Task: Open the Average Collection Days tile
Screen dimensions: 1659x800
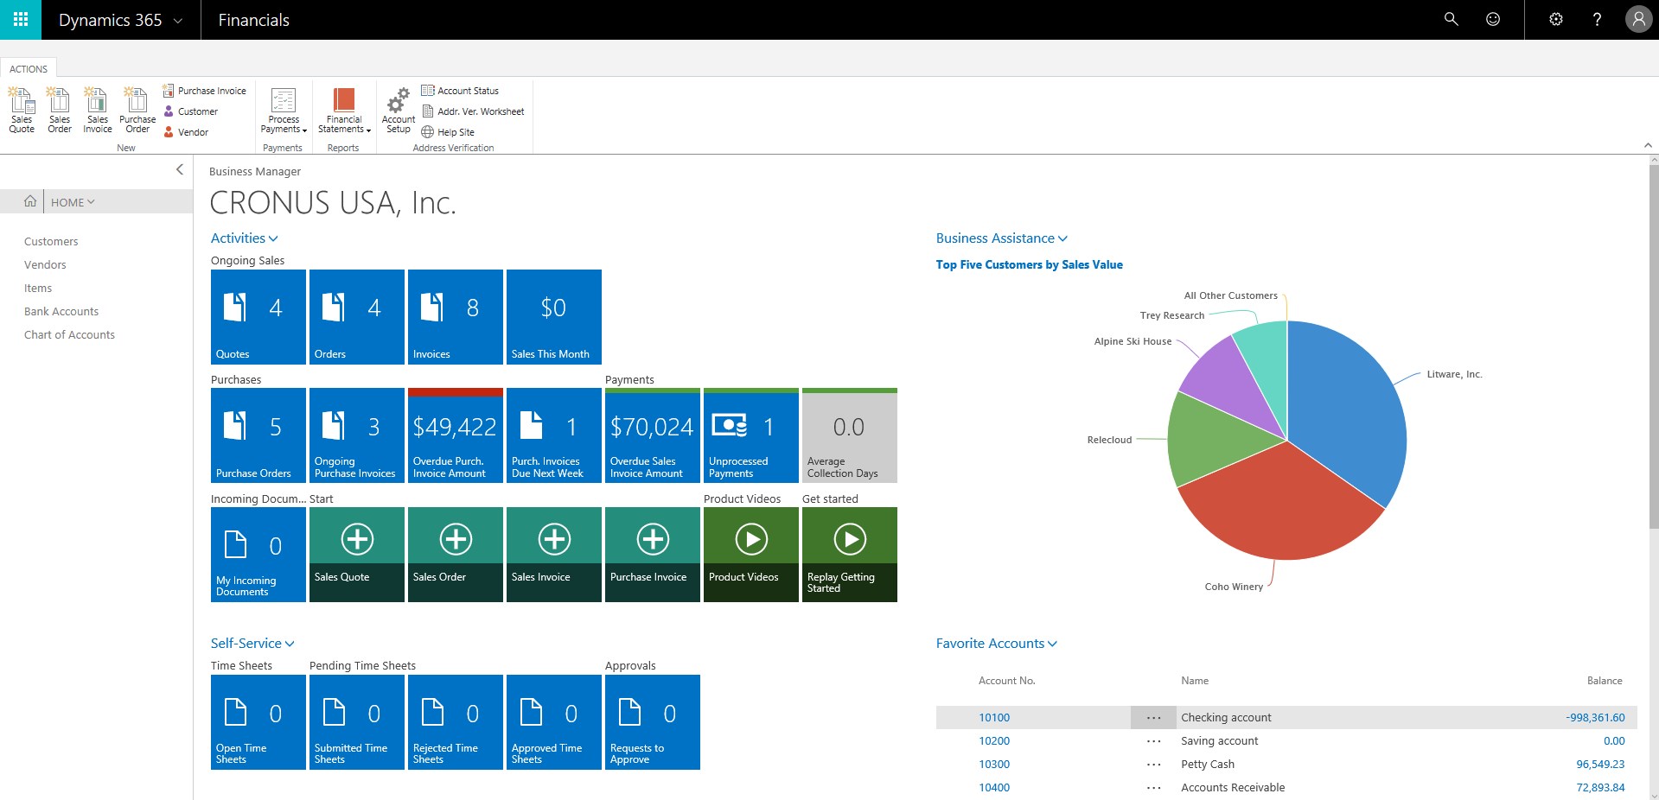Action: click(x=850, y=435)
